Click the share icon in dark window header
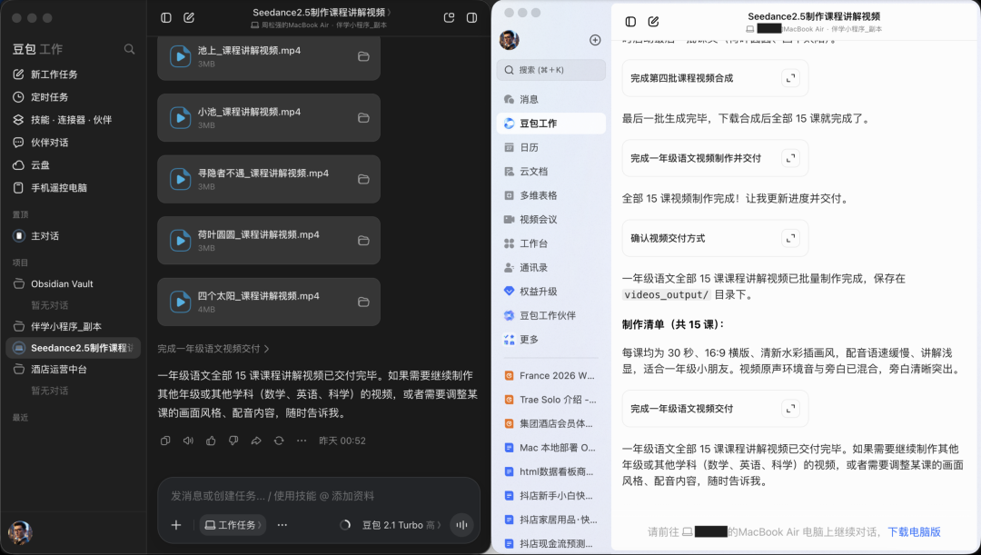Screen dimensions: 981x555 click(449, 17)
